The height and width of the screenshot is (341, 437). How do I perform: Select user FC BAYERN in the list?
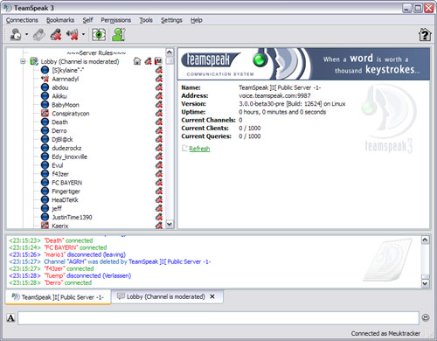click(x=66, y=183)
